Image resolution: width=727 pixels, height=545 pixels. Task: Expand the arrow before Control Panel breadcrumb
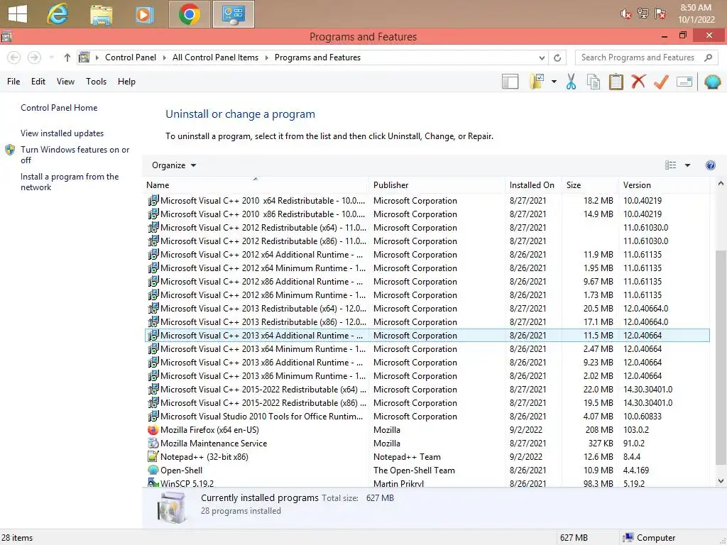pyautogui.click(x=97, y=58)
